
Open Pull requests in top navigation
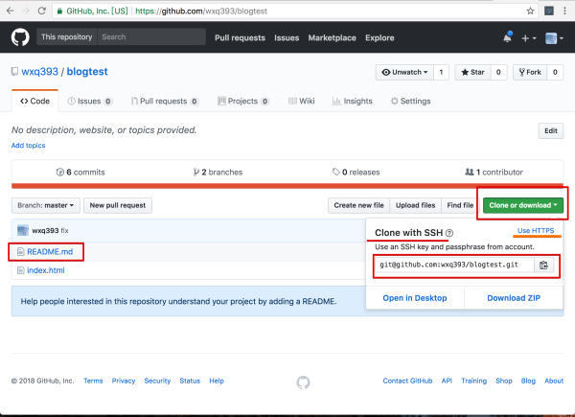(x=240, y=37)
